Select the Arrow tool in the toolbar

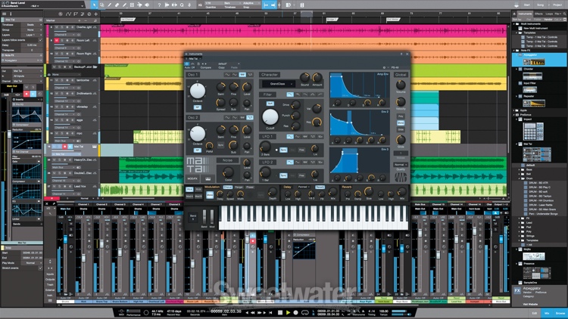point(94,5)
